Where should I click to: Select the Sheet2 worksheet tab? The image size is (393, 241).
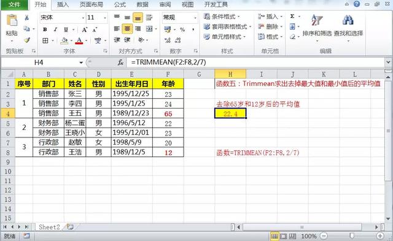49,228
